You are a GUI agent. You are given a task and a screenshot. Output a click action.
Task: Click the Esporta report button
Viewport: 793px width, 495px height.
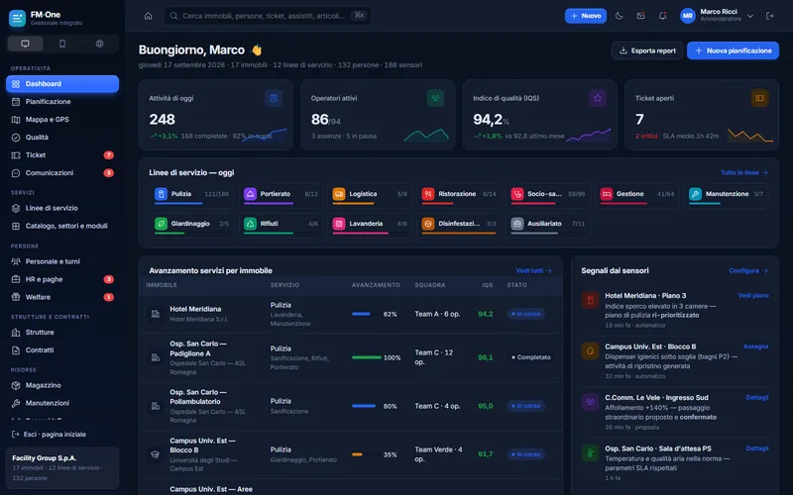click(x=647, y=50)
